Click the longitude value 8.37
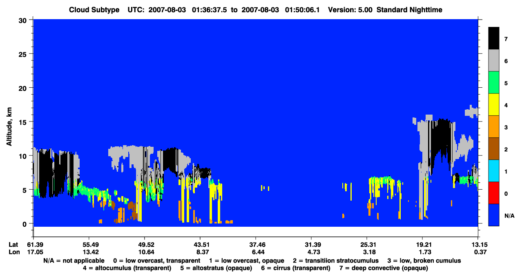Viewport: 531px width, 272px height. [200, 252]
